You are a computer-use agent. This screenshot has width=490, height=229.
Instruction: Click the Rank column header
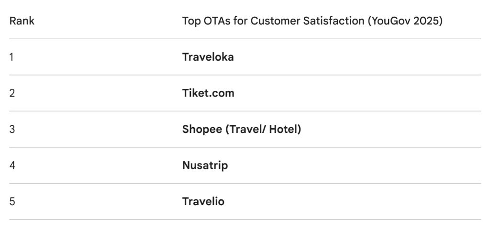point(22,21)
